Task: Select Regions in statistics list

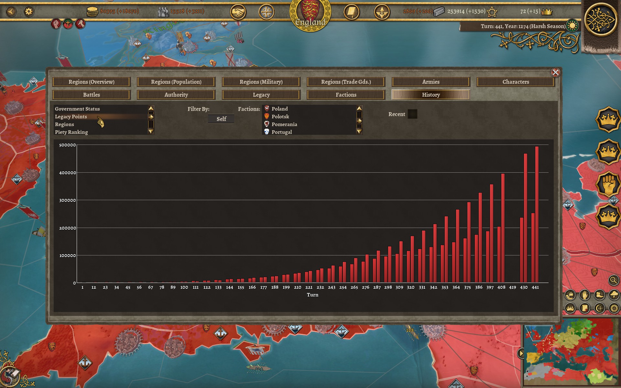Action: pos(101,124)
